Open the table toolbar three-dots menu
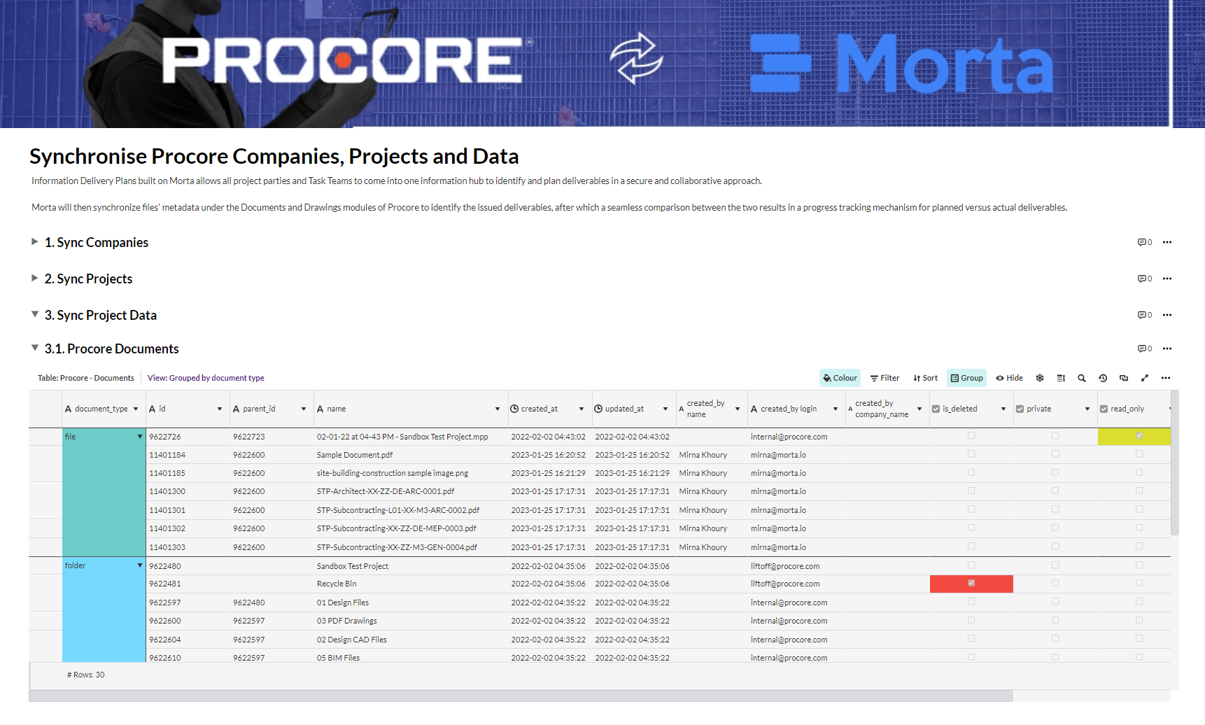The width and height of the screenshot is (1205, 725). pos(1166,378)
